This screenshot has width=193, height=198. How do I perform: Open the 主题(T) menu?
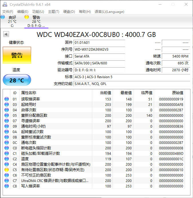click(54, 12)
